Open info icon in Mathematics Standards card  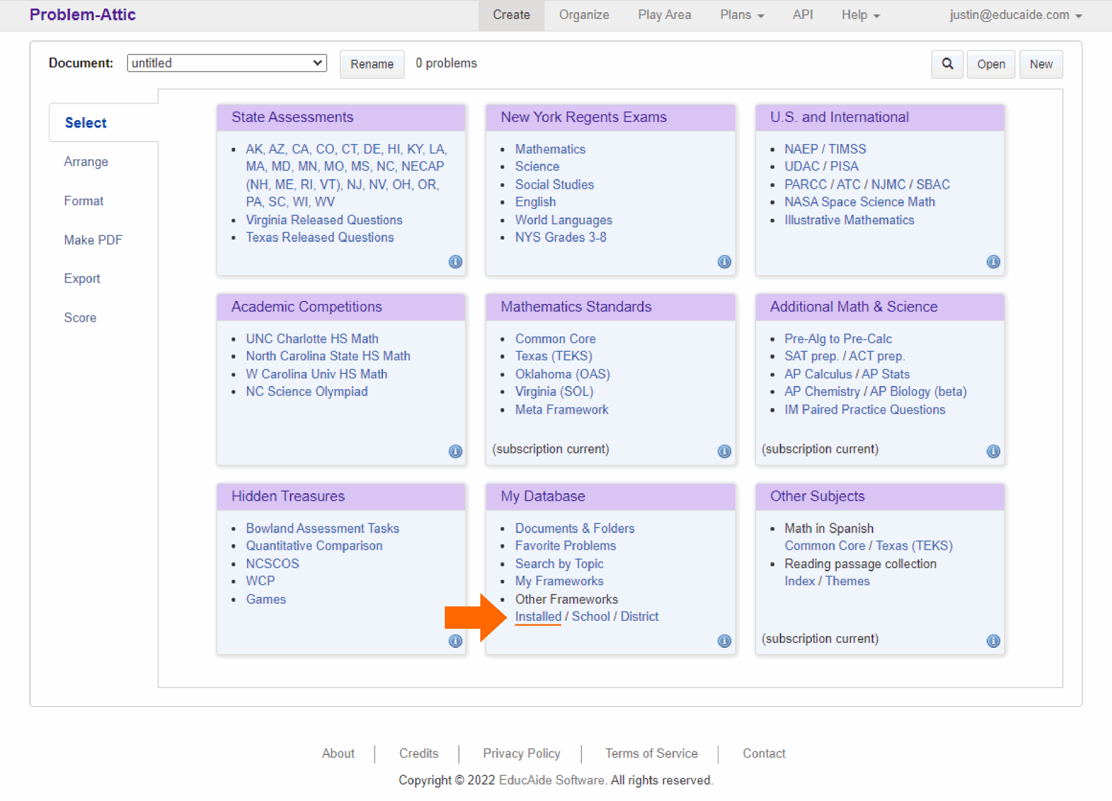[724, 451]
